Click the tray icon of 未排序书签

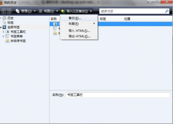tap(7, 41)
